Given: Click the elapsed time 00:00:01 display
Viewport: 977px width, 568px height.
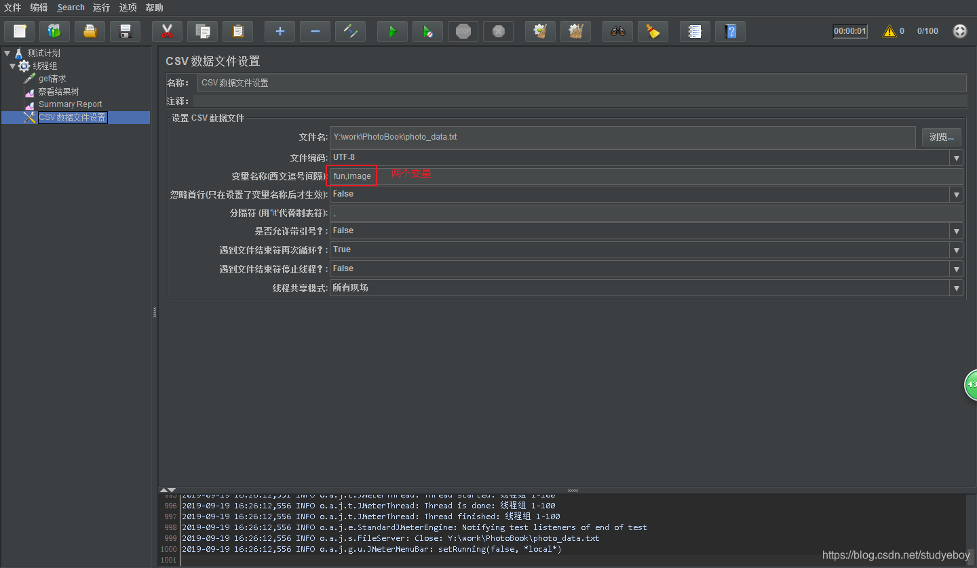Looking at the screenshot, I should coord(850,31).
